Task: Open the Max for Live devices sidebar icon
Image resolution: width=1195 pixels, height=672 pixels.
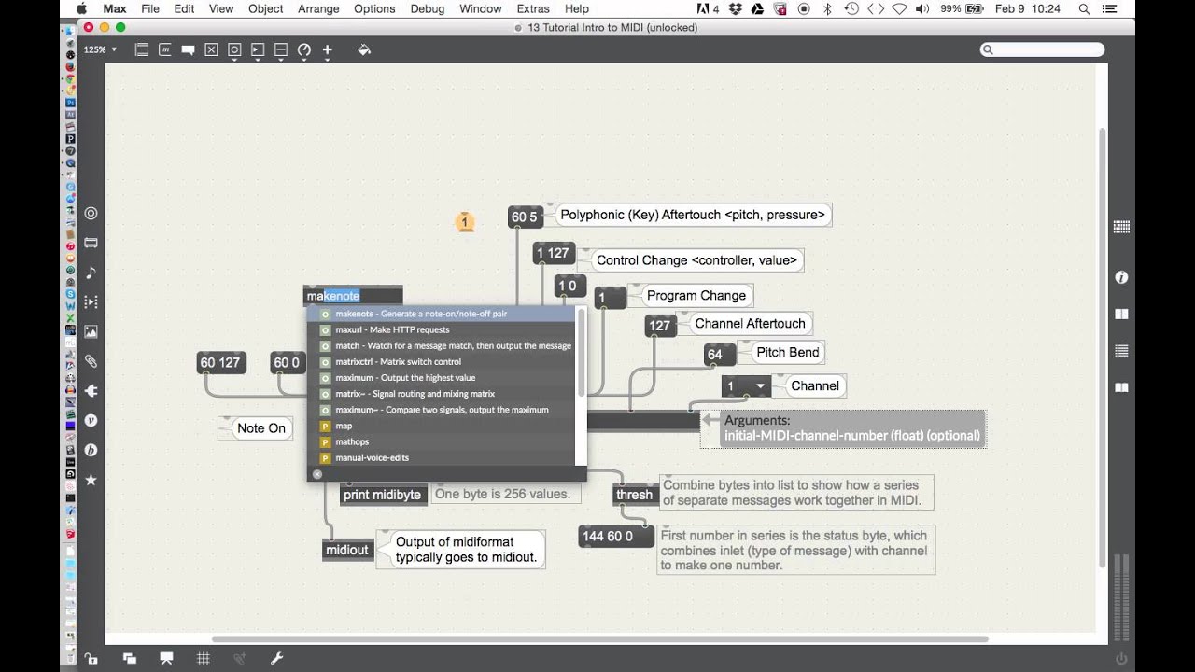Action: [x=91, y=243]
